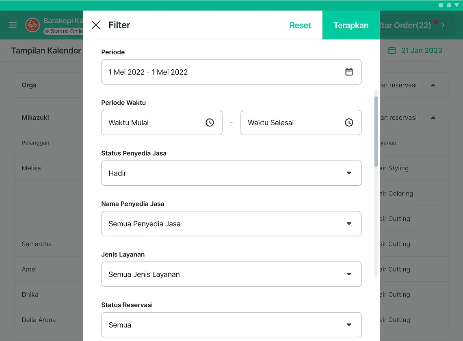Click chevron arrow next to Daftar Order

[x=443, y=25]
